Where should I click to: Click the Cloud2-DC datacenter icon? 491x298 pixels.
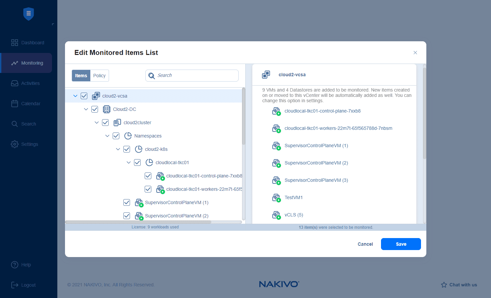coord(107,109)
